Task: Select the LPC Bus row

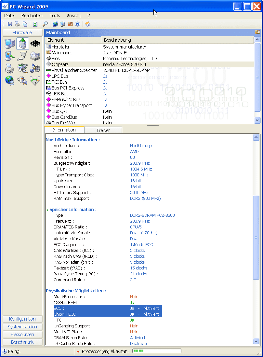Action: 150,76
